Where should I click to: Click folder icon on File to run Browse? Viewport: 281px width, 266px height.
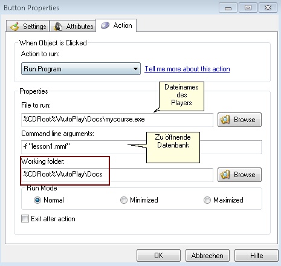point(225,120)
